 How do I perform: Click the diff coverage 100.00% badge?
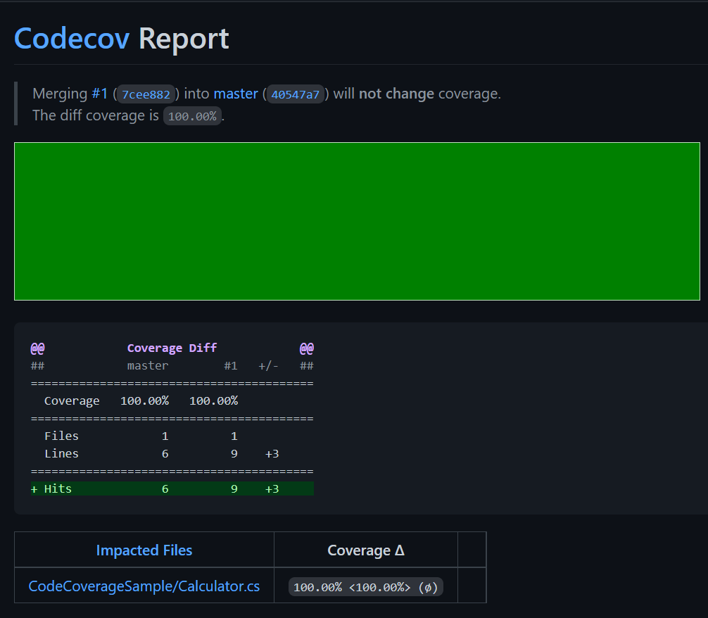[192, 116]
